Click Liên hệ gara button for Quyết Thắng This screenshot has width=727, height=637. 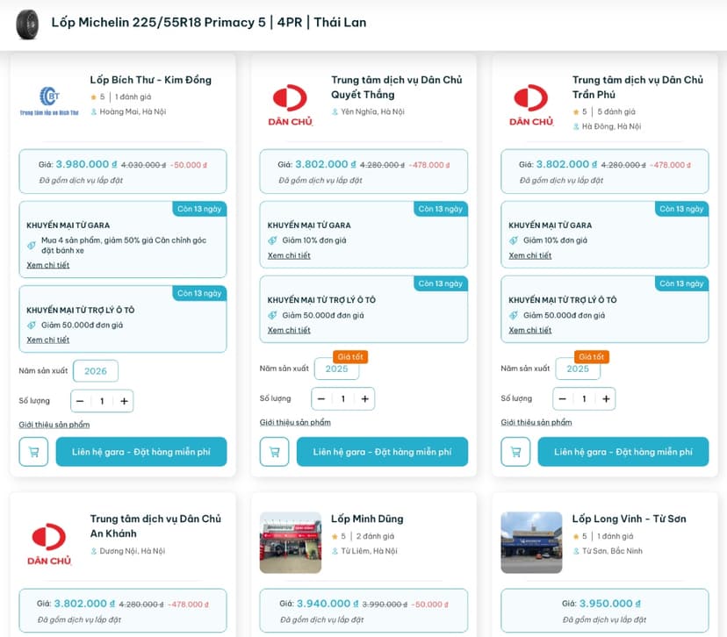pos(383,452)
